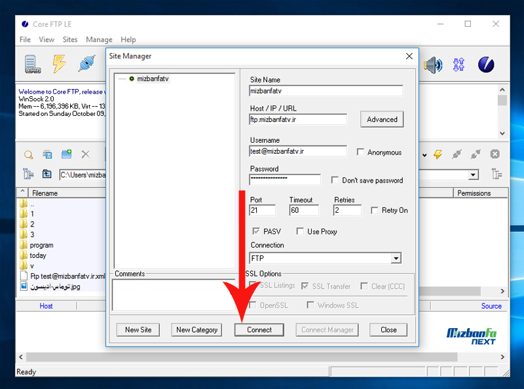Screen dimensions: 524x389
Task: Open the Help menu
Action: (128, 39)
